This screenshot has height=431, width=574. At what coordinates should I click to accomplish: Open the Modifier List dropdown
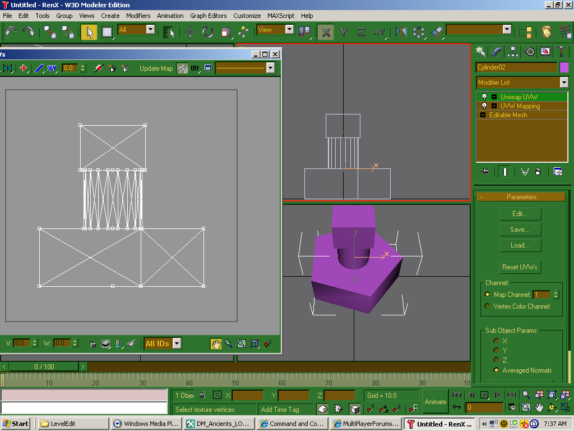(564, 82)
